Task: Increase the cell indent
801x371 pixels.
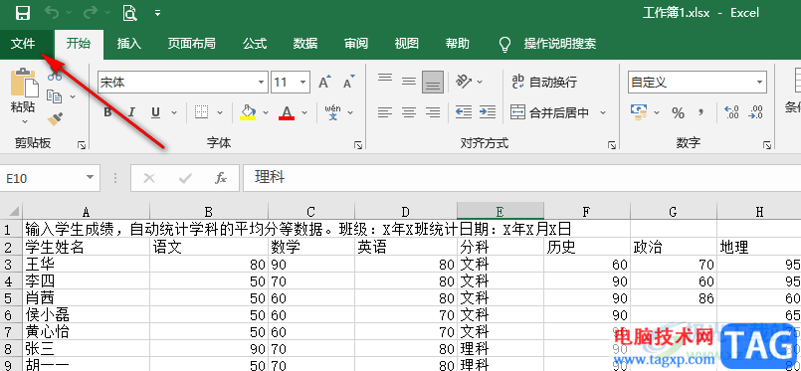Action: coord(488,112)
